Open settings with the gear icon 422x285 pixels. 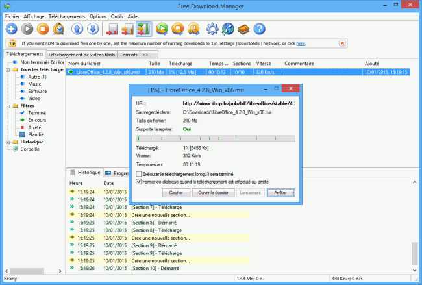coord(212,29)
